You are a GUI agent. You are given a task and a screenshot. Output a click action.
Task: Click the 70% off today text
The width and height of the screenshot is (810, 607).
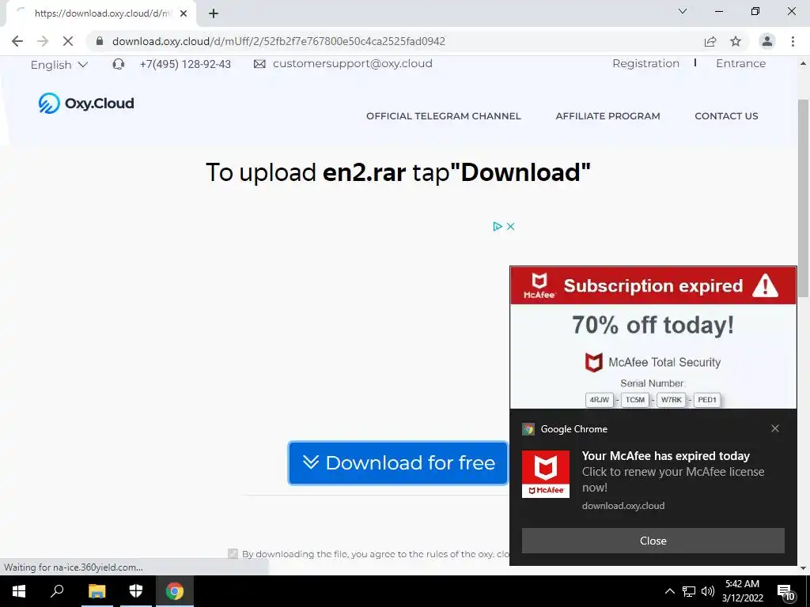click(x=653, y=325)
